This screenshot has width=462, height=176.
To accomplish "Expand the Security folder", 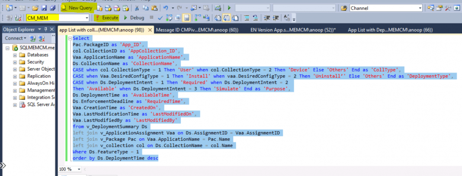I will [x=15, y=62].
